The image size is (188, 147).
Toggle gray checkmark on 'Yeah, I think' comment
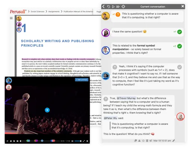coord(179,67)
